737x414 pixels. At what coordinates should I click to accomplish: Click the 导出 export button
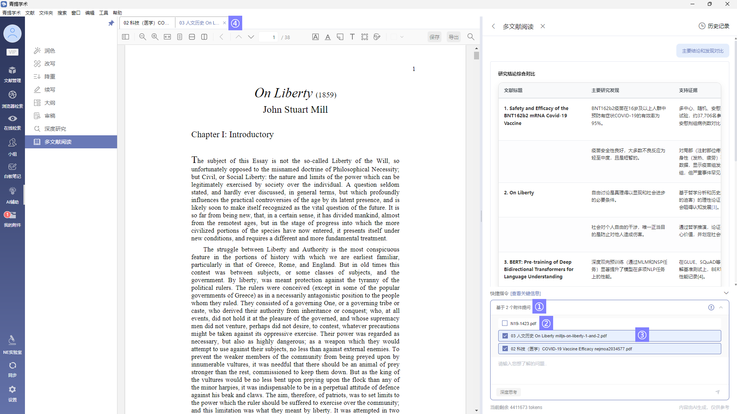coord(453,37)
